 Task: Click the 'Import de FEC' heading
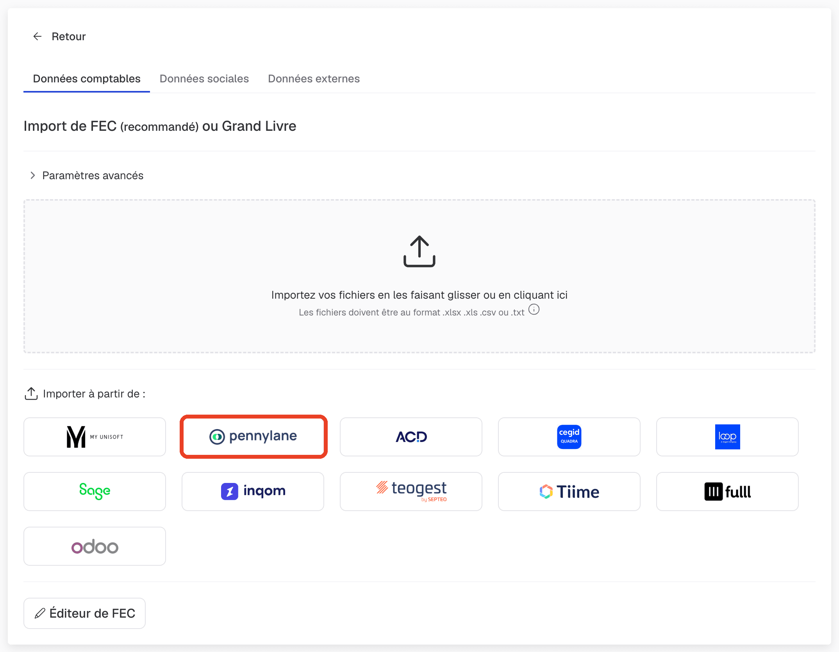tap(160, 126)
